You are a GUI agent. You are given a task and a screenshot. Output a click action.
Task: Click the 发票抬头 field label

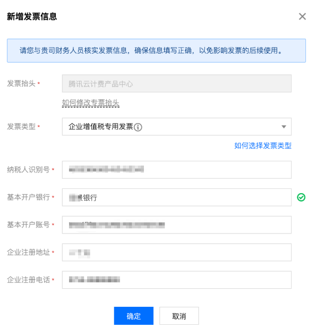click(x=21, y=83)
